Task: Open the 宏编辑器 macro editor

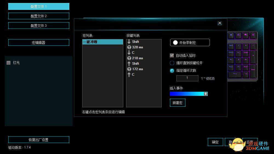Action: [x=39, y=43]
